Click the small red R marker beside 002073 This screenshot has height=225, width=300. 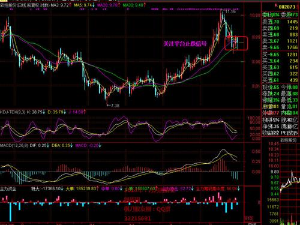click(276, 5)
